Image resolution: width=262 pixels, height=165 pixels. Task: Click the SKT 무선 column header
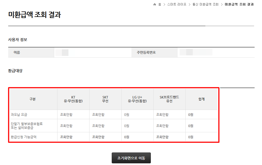[105, 99]
